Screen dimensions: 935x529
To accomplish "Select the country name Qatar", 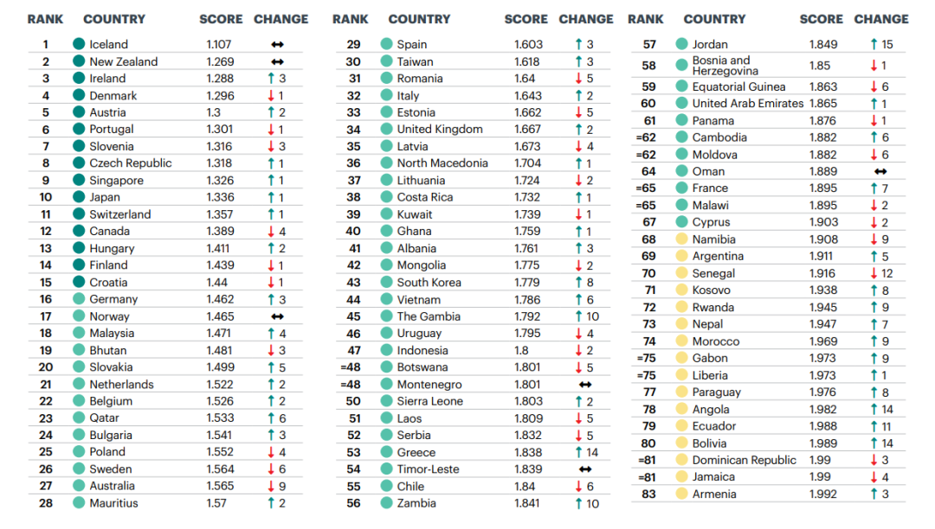I will (105, 418).
